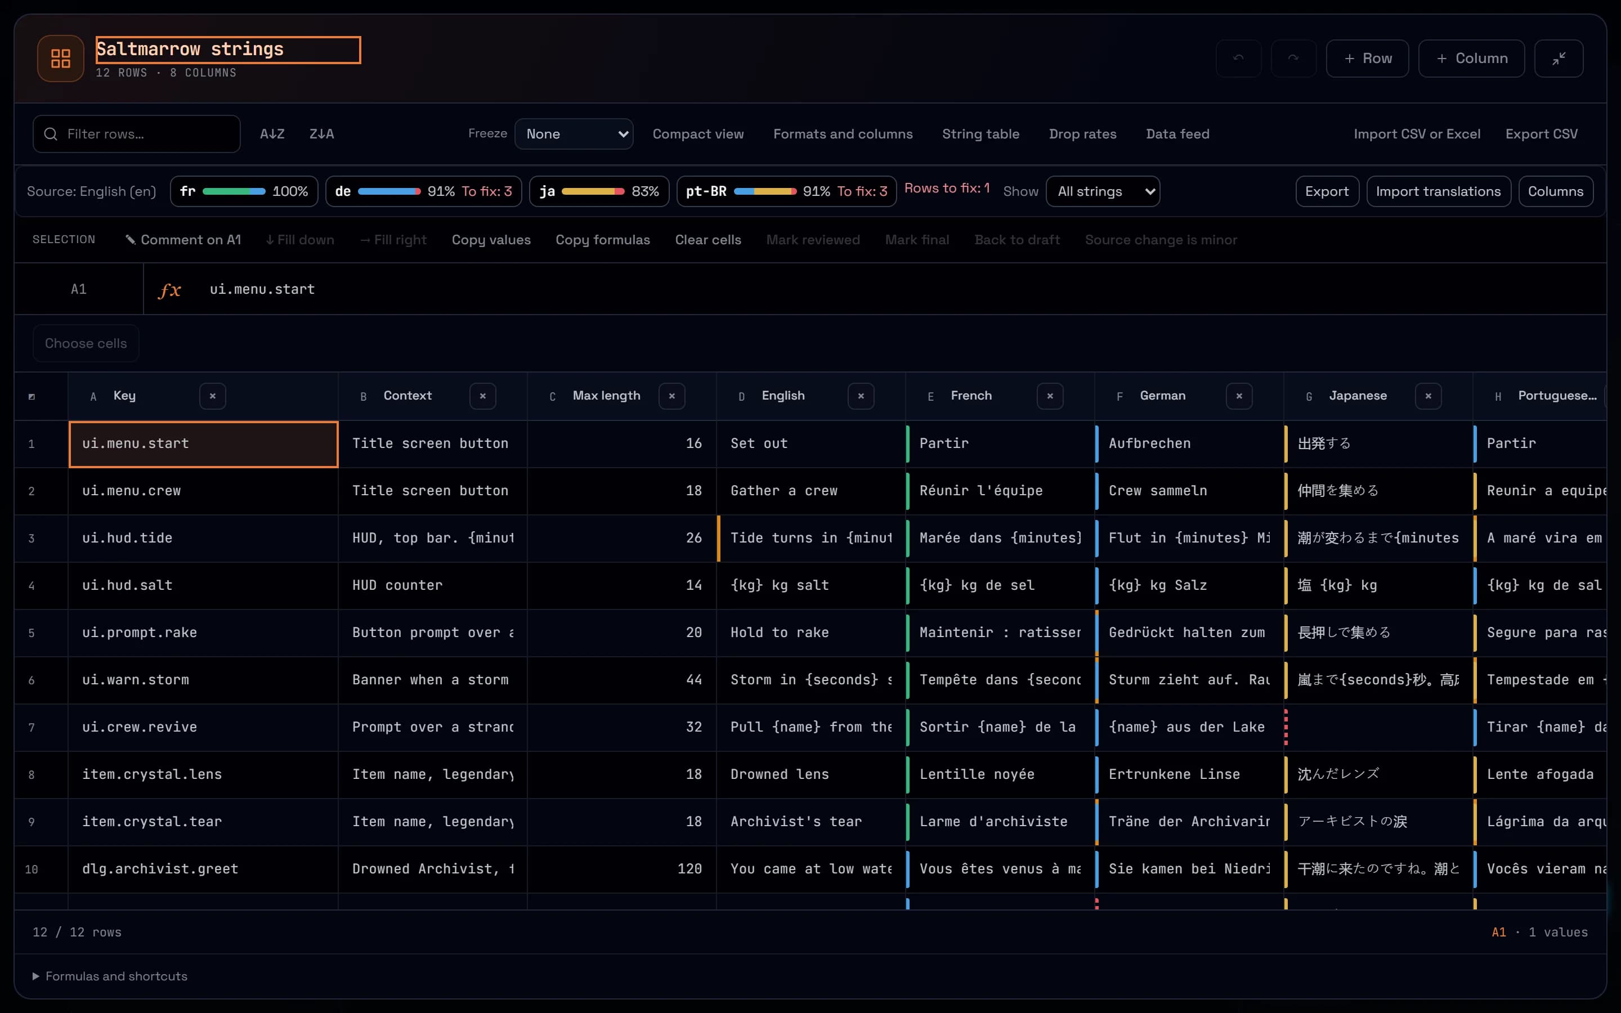
Task: Remove the Context column with its x
Action: [482, 396]
